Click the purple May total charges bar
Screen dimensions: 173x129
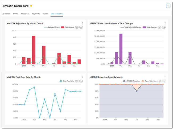[130, 58]
